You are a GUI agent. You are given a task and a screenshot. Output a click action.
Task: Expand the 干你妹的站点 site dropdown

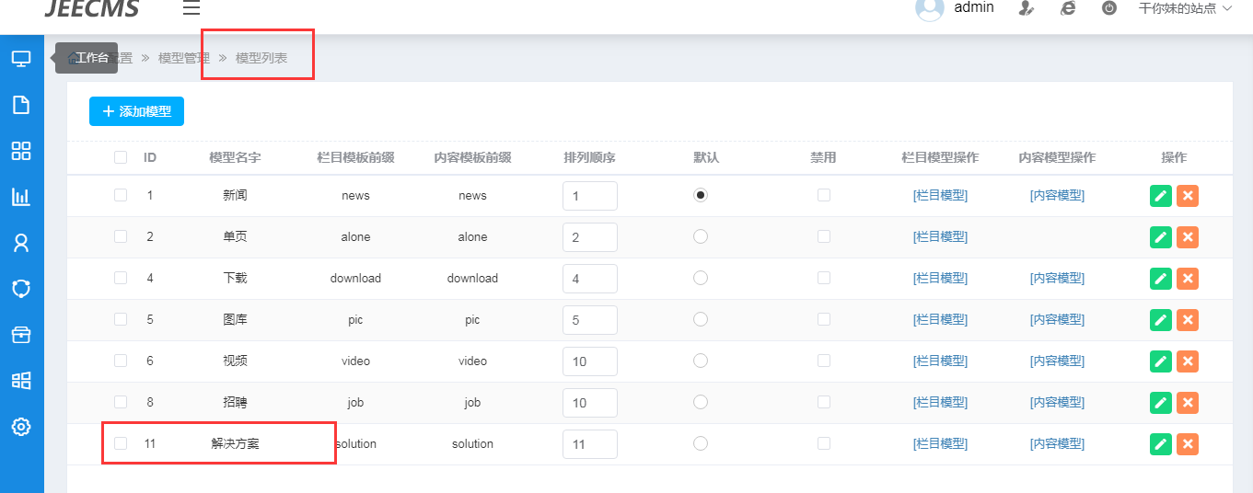pyautogui.click(x=1184, y=8)
